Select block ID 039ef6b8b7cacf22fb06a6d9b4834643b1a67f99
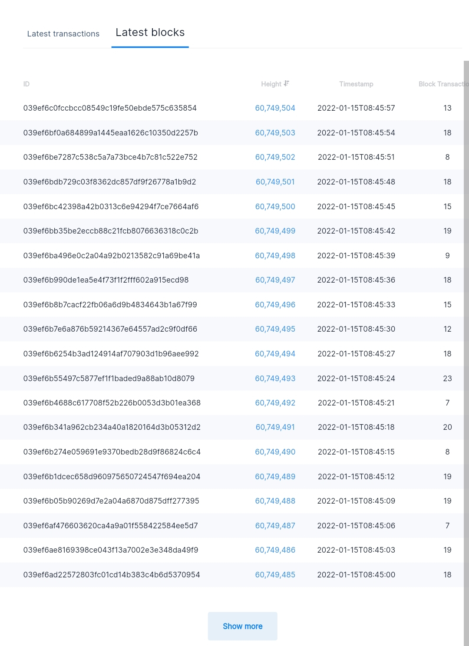 [110, 305]
